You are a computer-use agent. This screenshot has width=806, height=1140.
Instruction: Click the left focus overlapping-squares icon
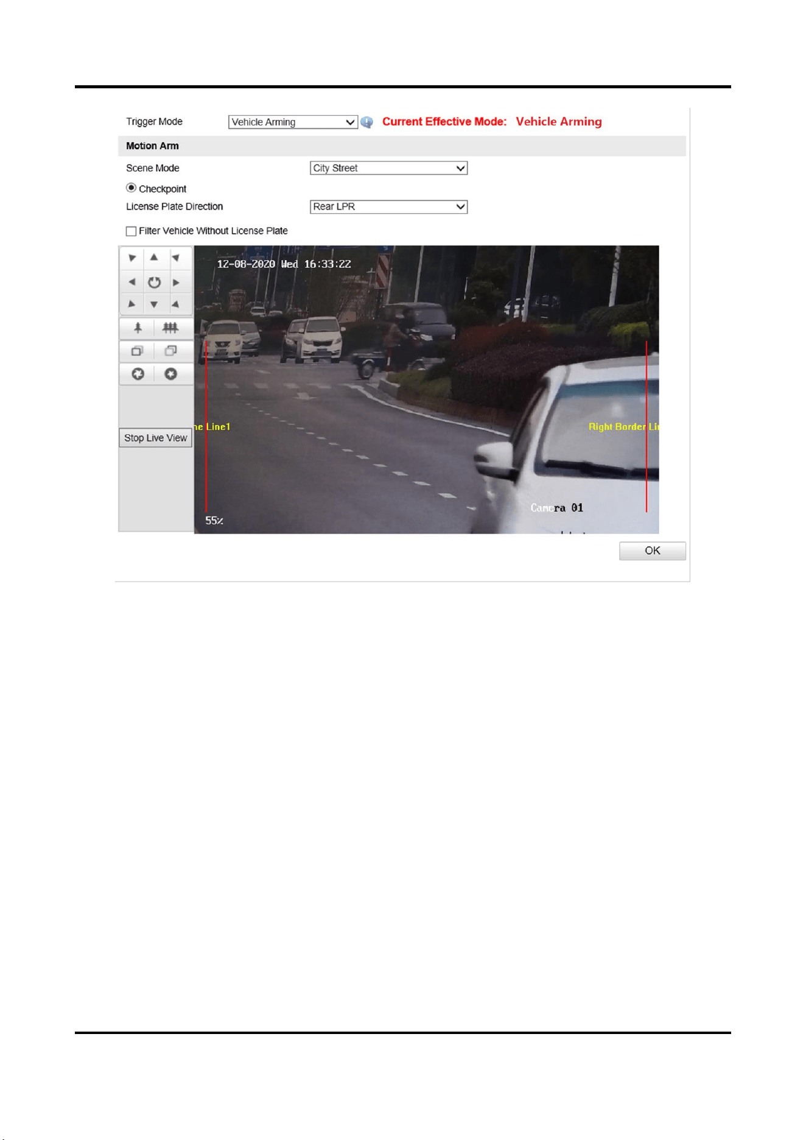pos(138,351)
